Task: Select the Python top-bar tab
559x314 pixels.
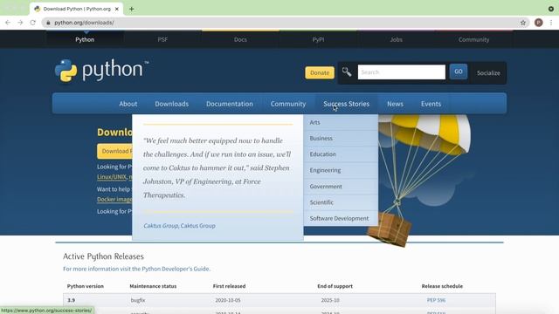Action: point(85,39)
